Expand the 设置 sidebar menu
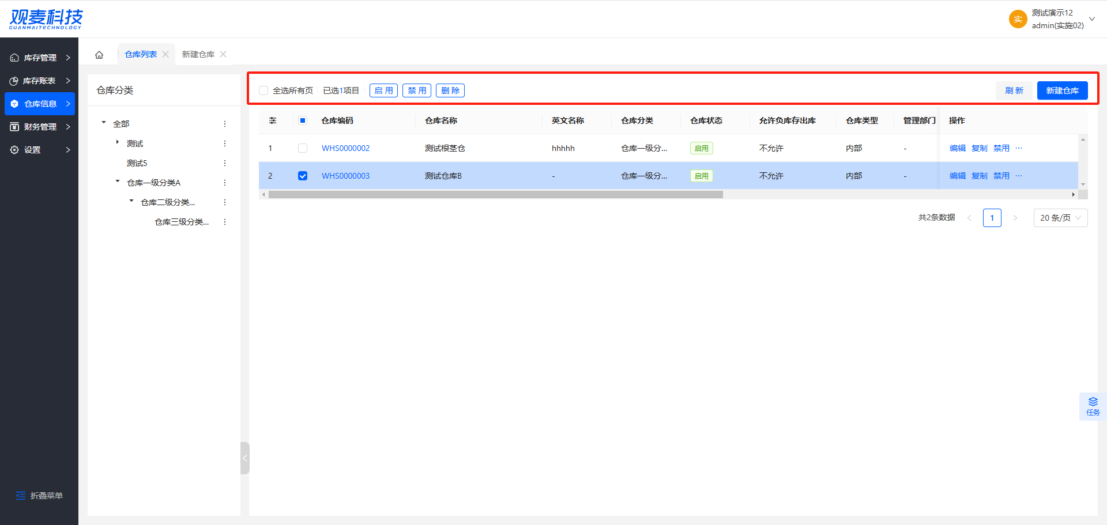The height and width of the screenshot is (525, 1107). (x=40, y=150)
